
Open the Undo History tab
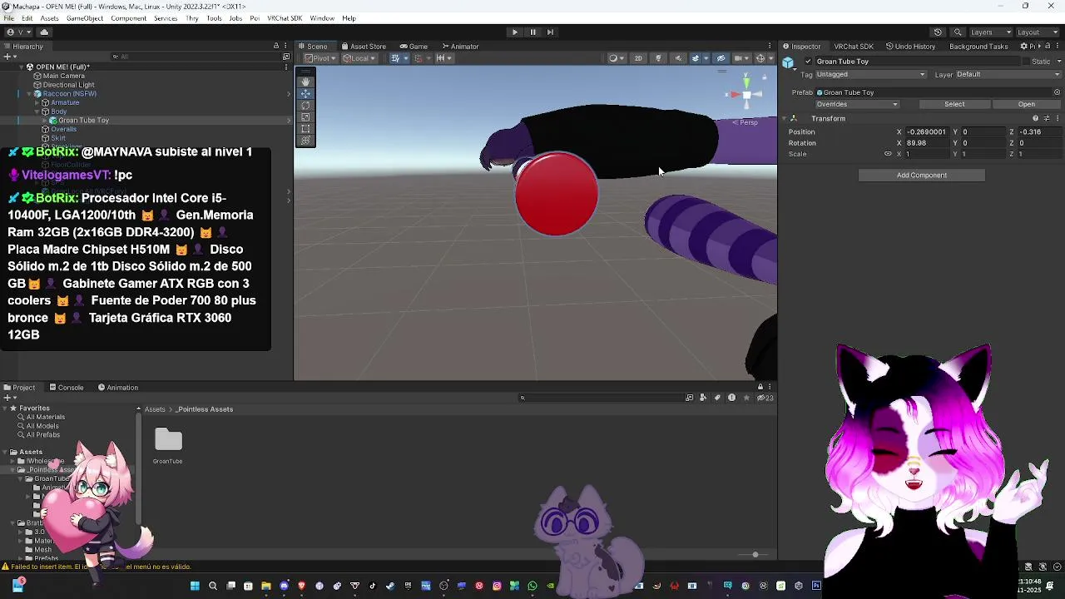coord(911,47)
